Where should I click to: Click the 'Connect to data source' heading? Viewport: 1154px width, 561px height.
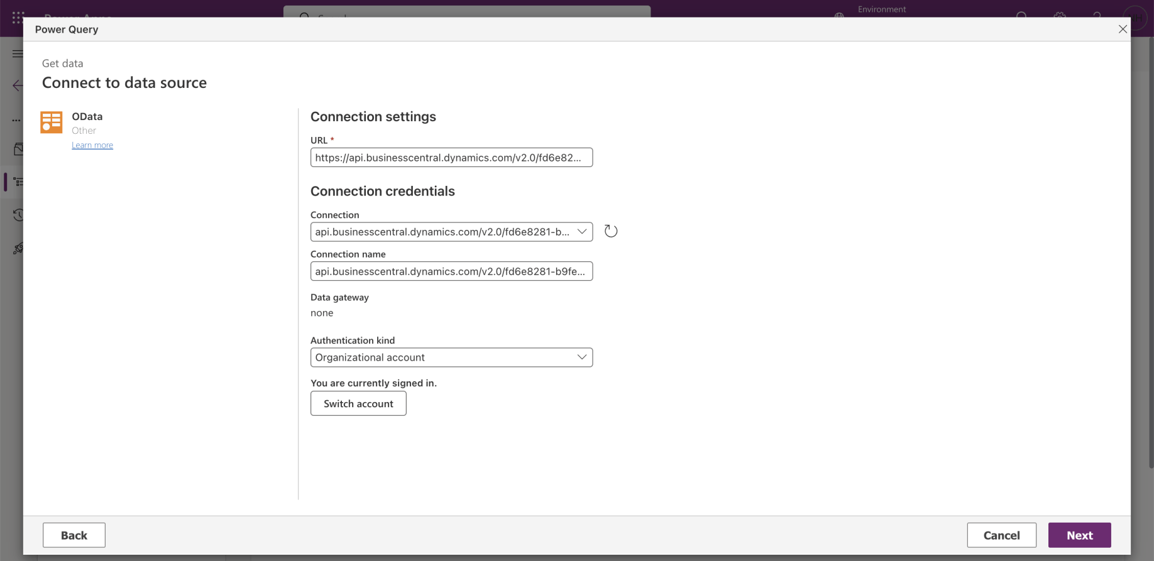point(124,83)
